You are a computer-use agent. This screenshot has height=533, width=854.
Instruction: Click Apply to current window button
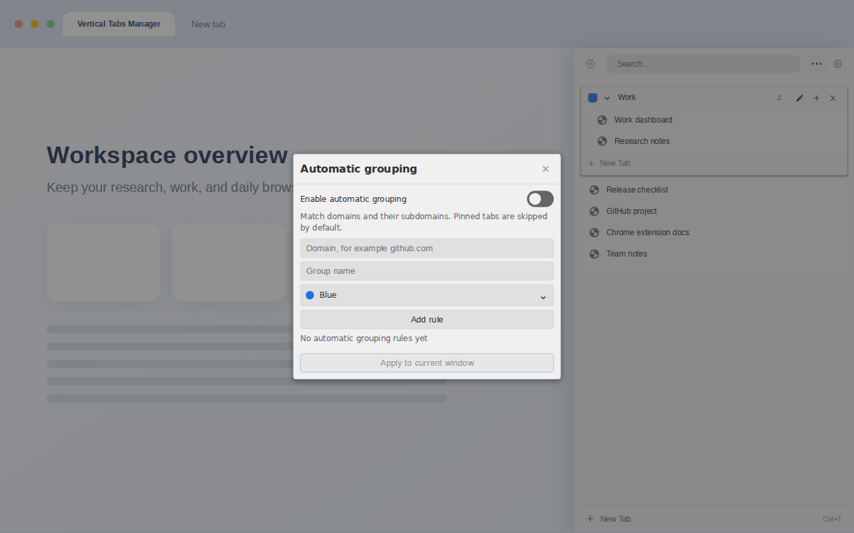pos(427,363)
